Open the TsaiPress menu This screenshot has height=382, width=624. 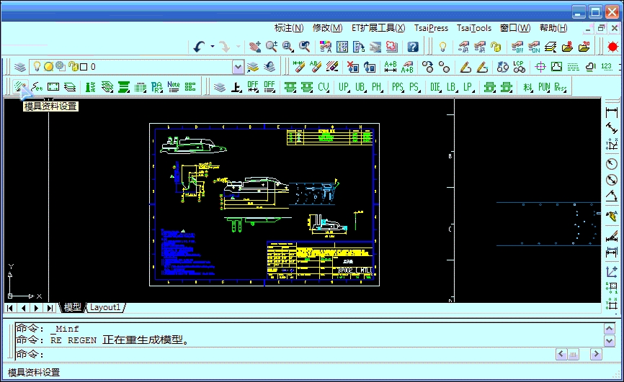click(x=431, y=28)
